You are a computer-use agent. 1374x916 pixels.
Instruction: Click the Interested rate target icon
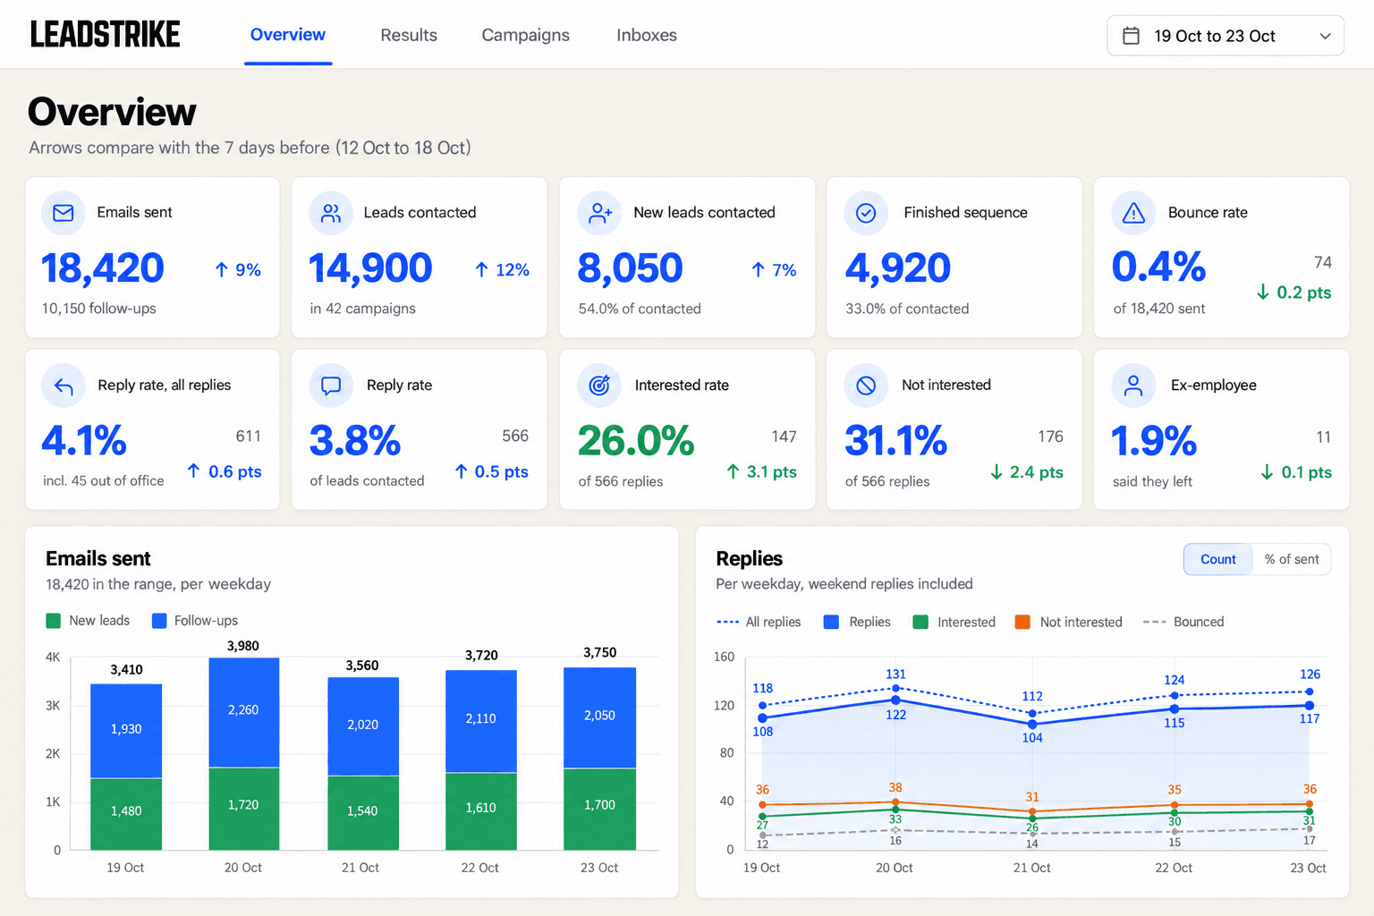[x=599, y=386]
